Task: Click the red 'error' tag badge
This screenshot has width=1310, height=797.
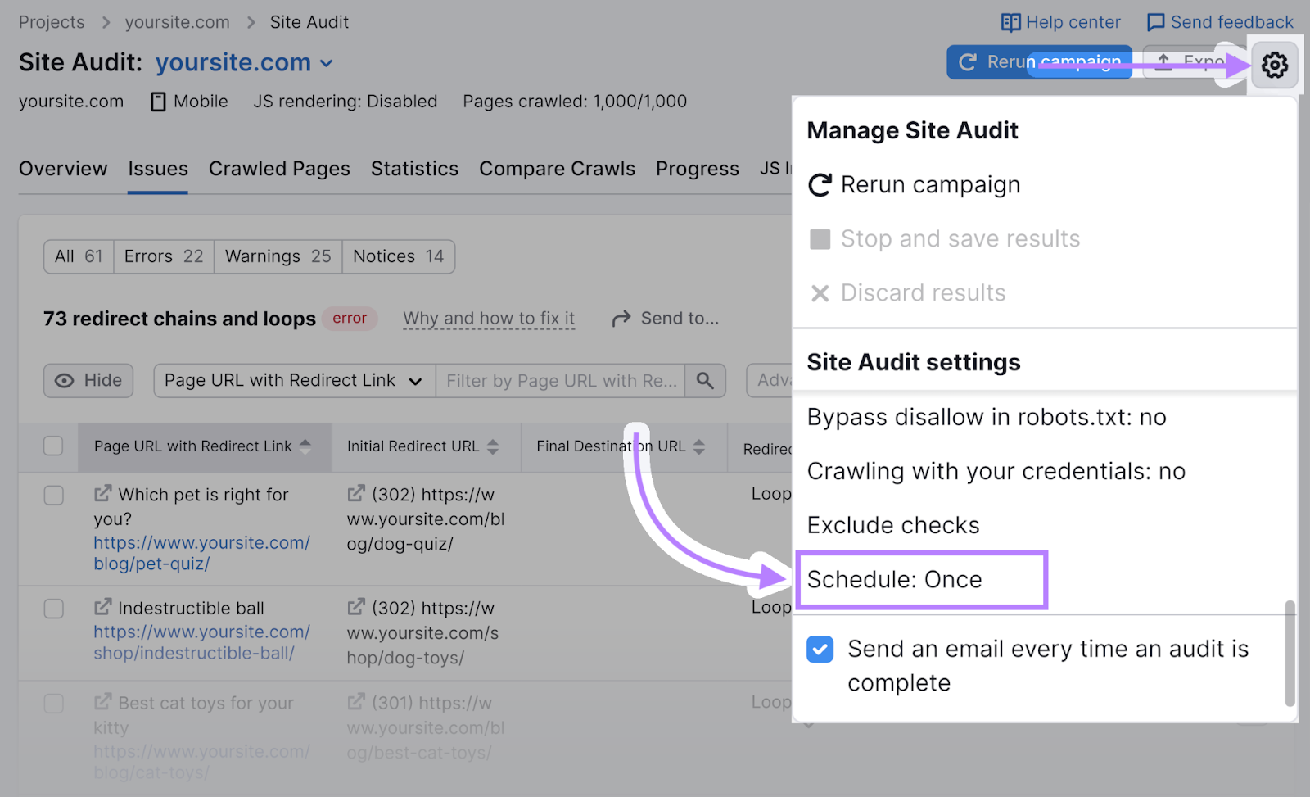Action: (350, 319)
